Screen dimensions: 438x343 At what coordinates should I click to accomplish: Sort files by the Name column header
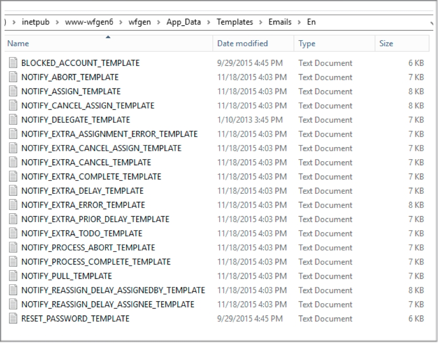coord(18,43)
